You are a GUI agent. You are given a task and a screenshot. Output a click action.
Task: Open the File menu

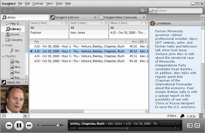(x=20, y=4)
